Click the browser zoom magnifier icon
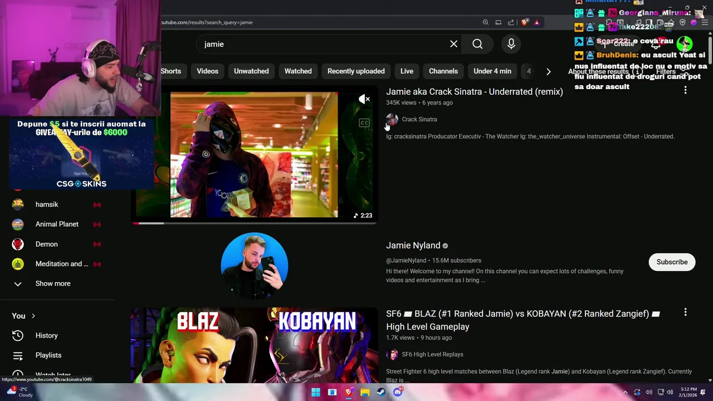 485,22
